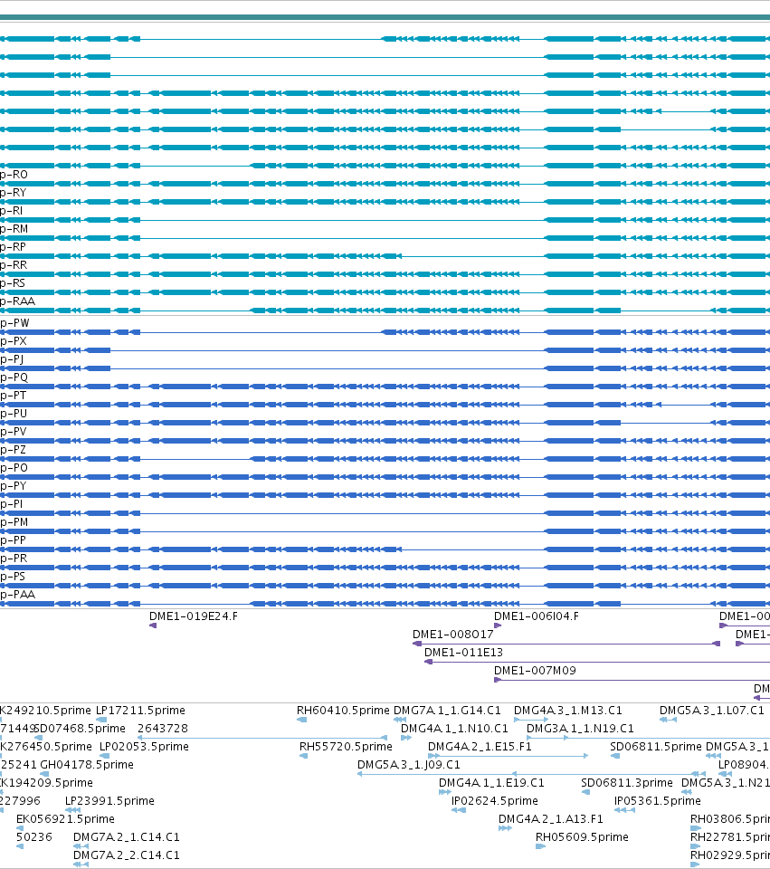Click the RH60410.5prime EST label

[344, 711]
